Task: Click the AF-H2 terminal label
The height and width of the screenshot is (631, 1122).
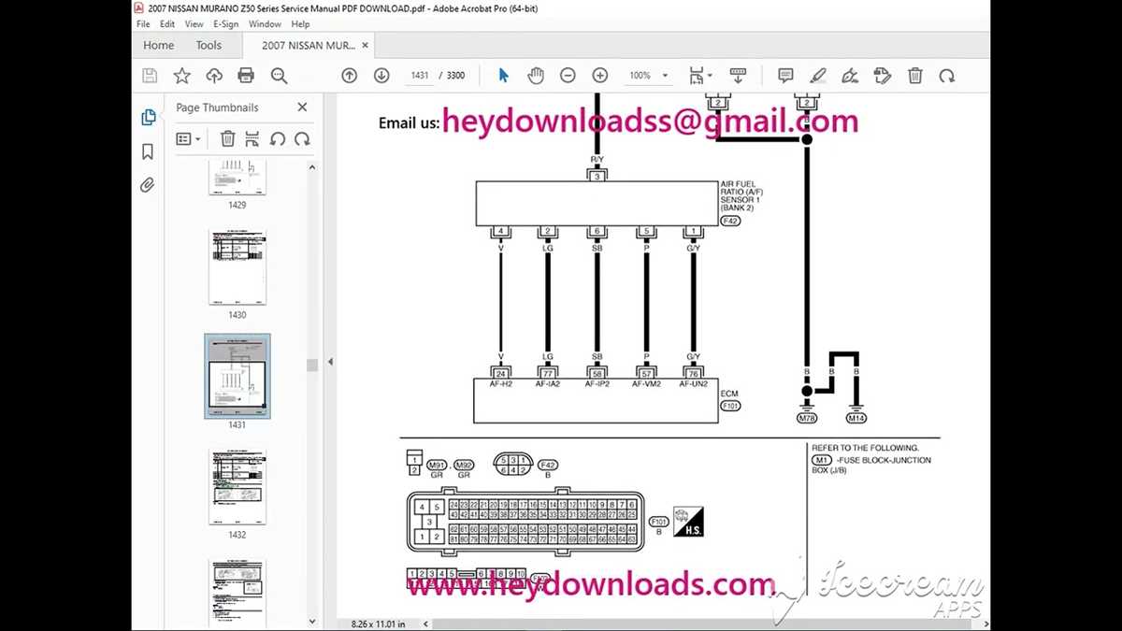Action: (x=500, y=384)
